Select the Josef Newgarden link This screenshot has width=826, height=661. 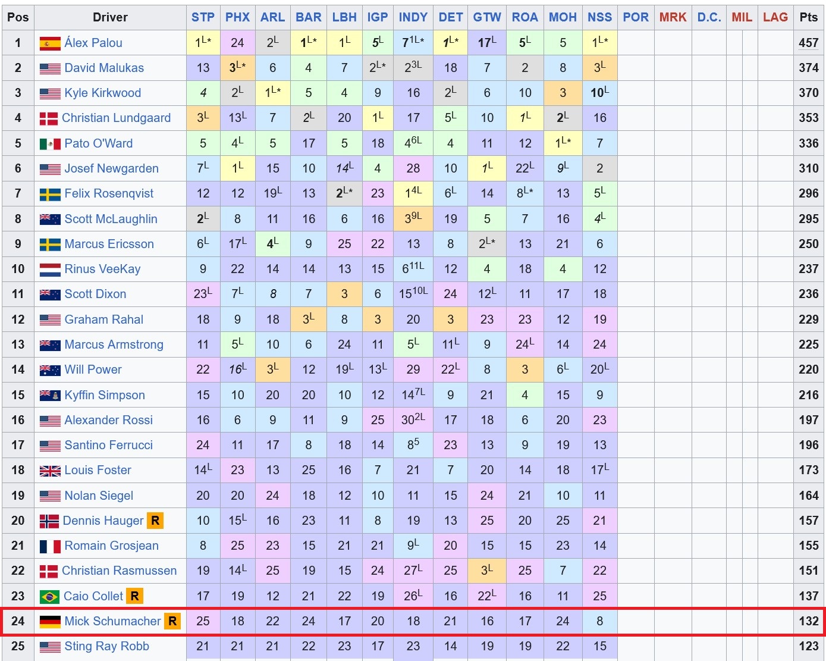point(112,169)
